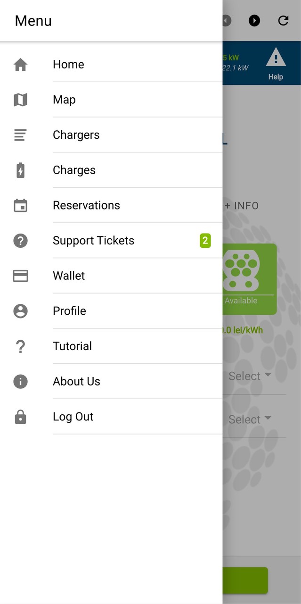Select the Home icon in the menu

coord(20,64)
